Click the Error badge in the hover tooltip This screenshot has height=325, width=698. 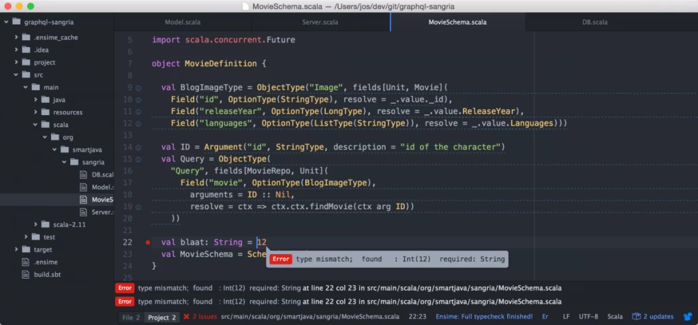(281, 259)
